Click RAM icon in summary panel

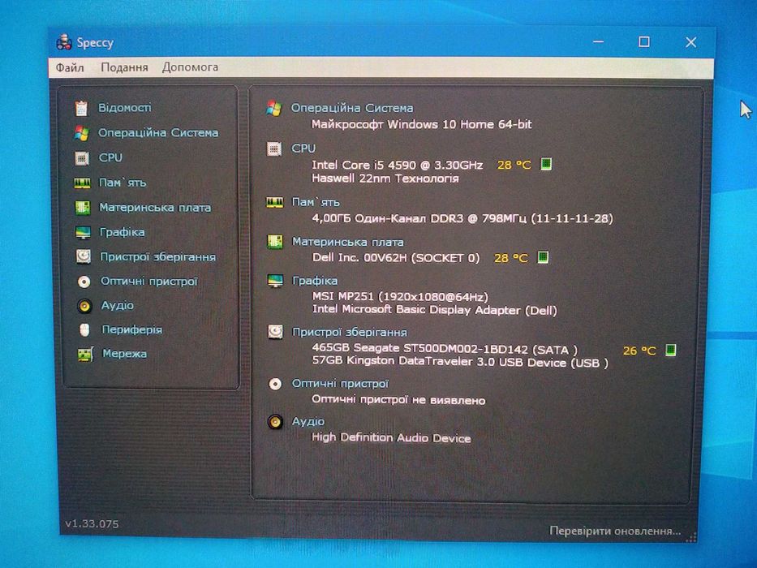pos(275,202)
